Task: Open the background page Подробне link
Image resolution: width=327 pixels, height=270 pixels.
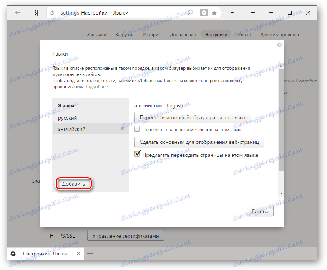Action: point(307,81)
